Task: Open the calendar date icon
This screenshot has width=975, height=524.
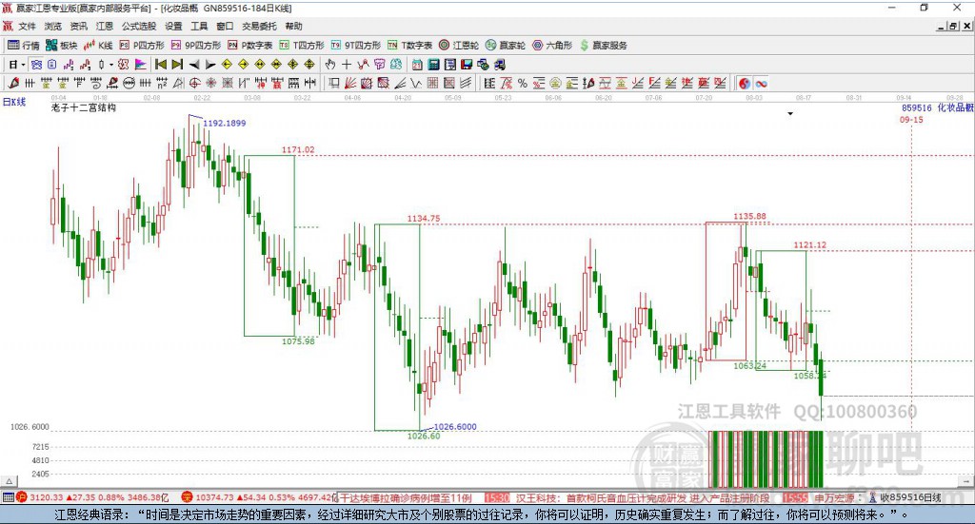Action: click(417, 65)
